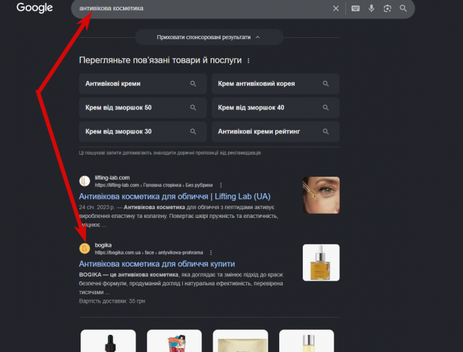Open third product card with beige package
463x352 pixels.
240,341
